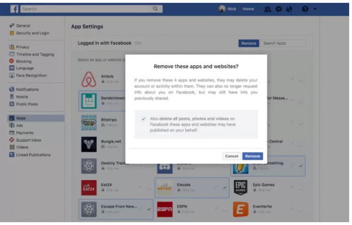
Task: Click the Bandsintown app logo
Action: pos(89,101)
